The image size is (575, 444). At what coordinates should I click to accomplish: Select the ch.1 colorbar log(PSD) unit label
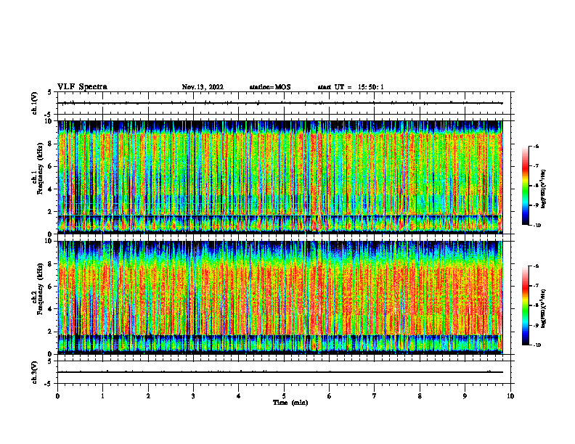click(544, 189)
